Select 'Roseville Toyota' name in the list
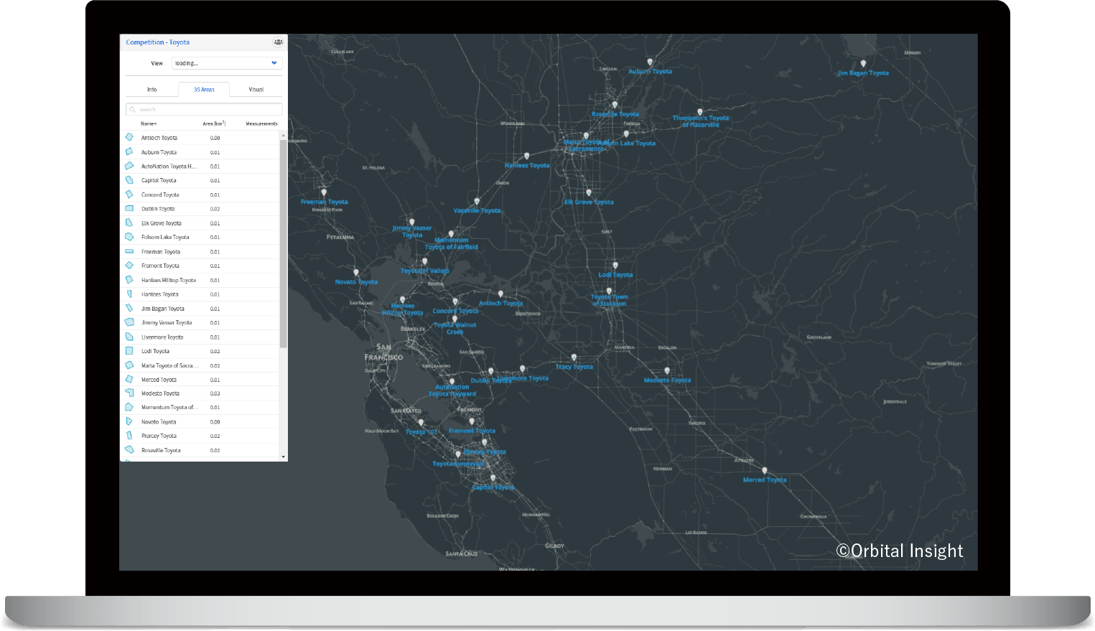The width and height of the screenshot is (1095, 631). pos(161,450)
